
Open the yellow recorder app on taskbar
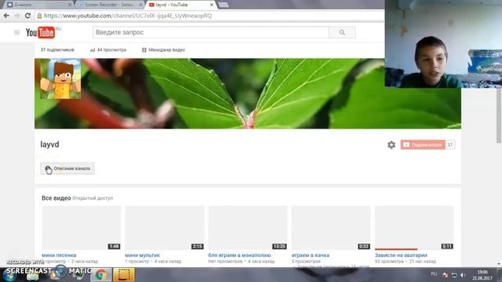point(124,275)
